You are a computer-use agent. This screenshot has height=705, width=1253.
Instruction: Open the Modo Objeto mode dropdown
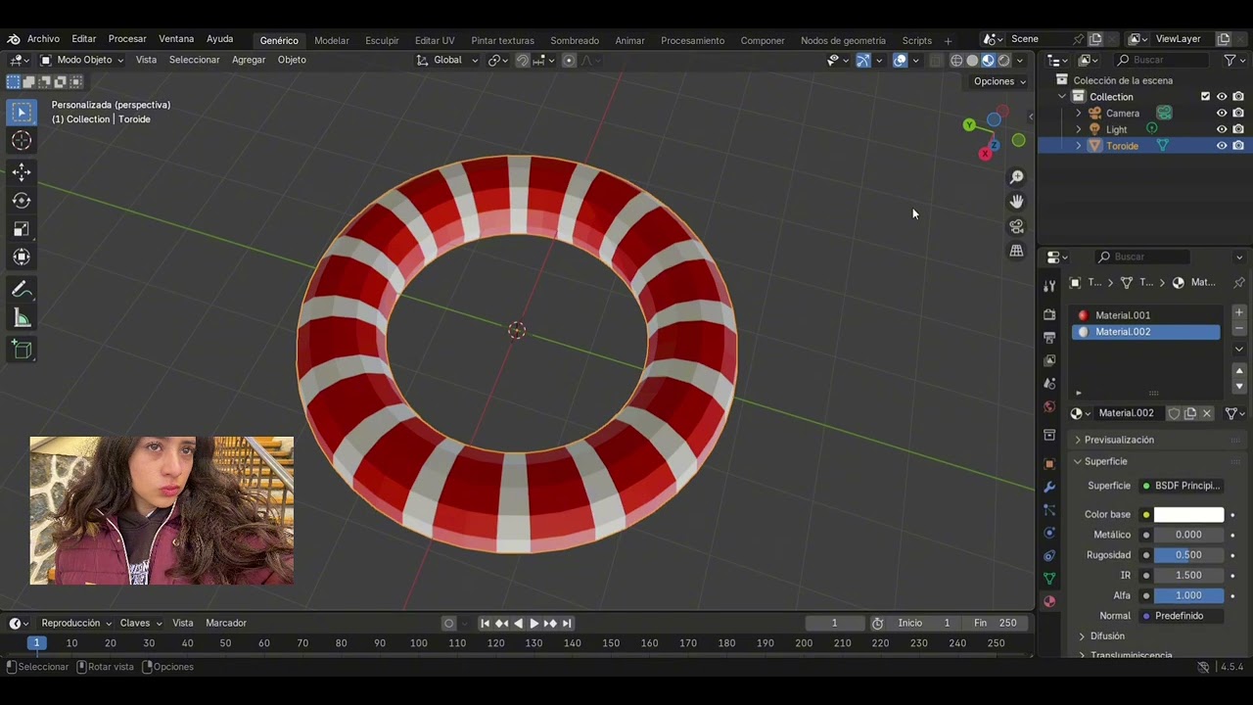pyautogui.click(x=81, y=60)
